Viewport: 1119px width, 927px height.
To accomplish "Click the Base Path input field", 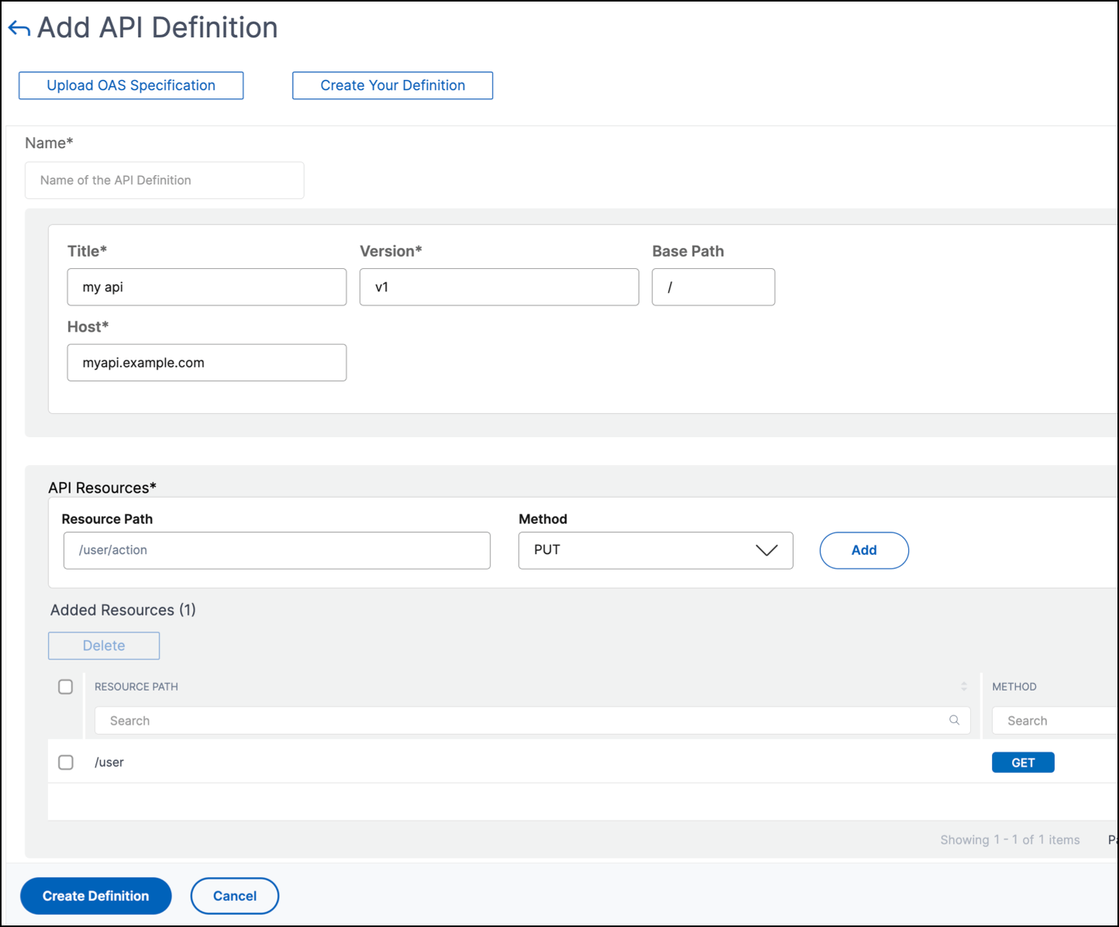I will pos(713,287).
